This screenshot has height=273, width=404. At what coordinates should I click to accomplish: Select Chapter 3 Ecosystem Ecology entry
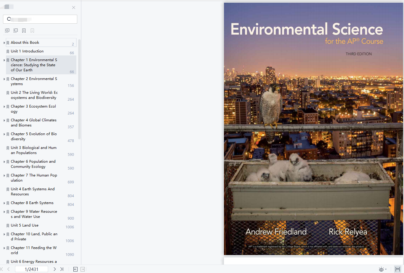33,109
